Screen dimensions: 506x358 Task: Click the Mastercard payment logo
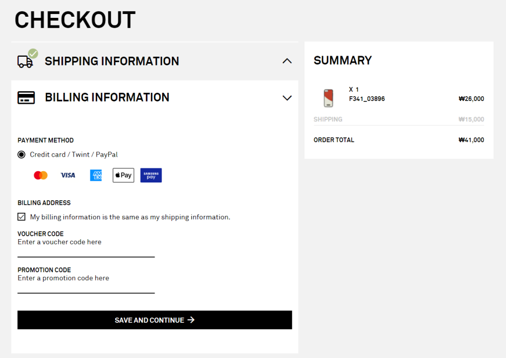click(41, 175)
